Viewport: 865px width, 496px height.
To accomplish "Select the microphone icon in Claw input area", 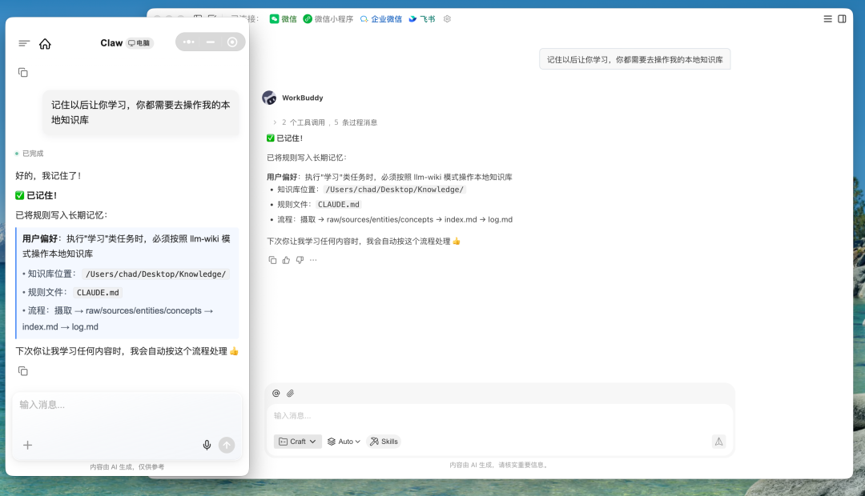I will (207, 444).
